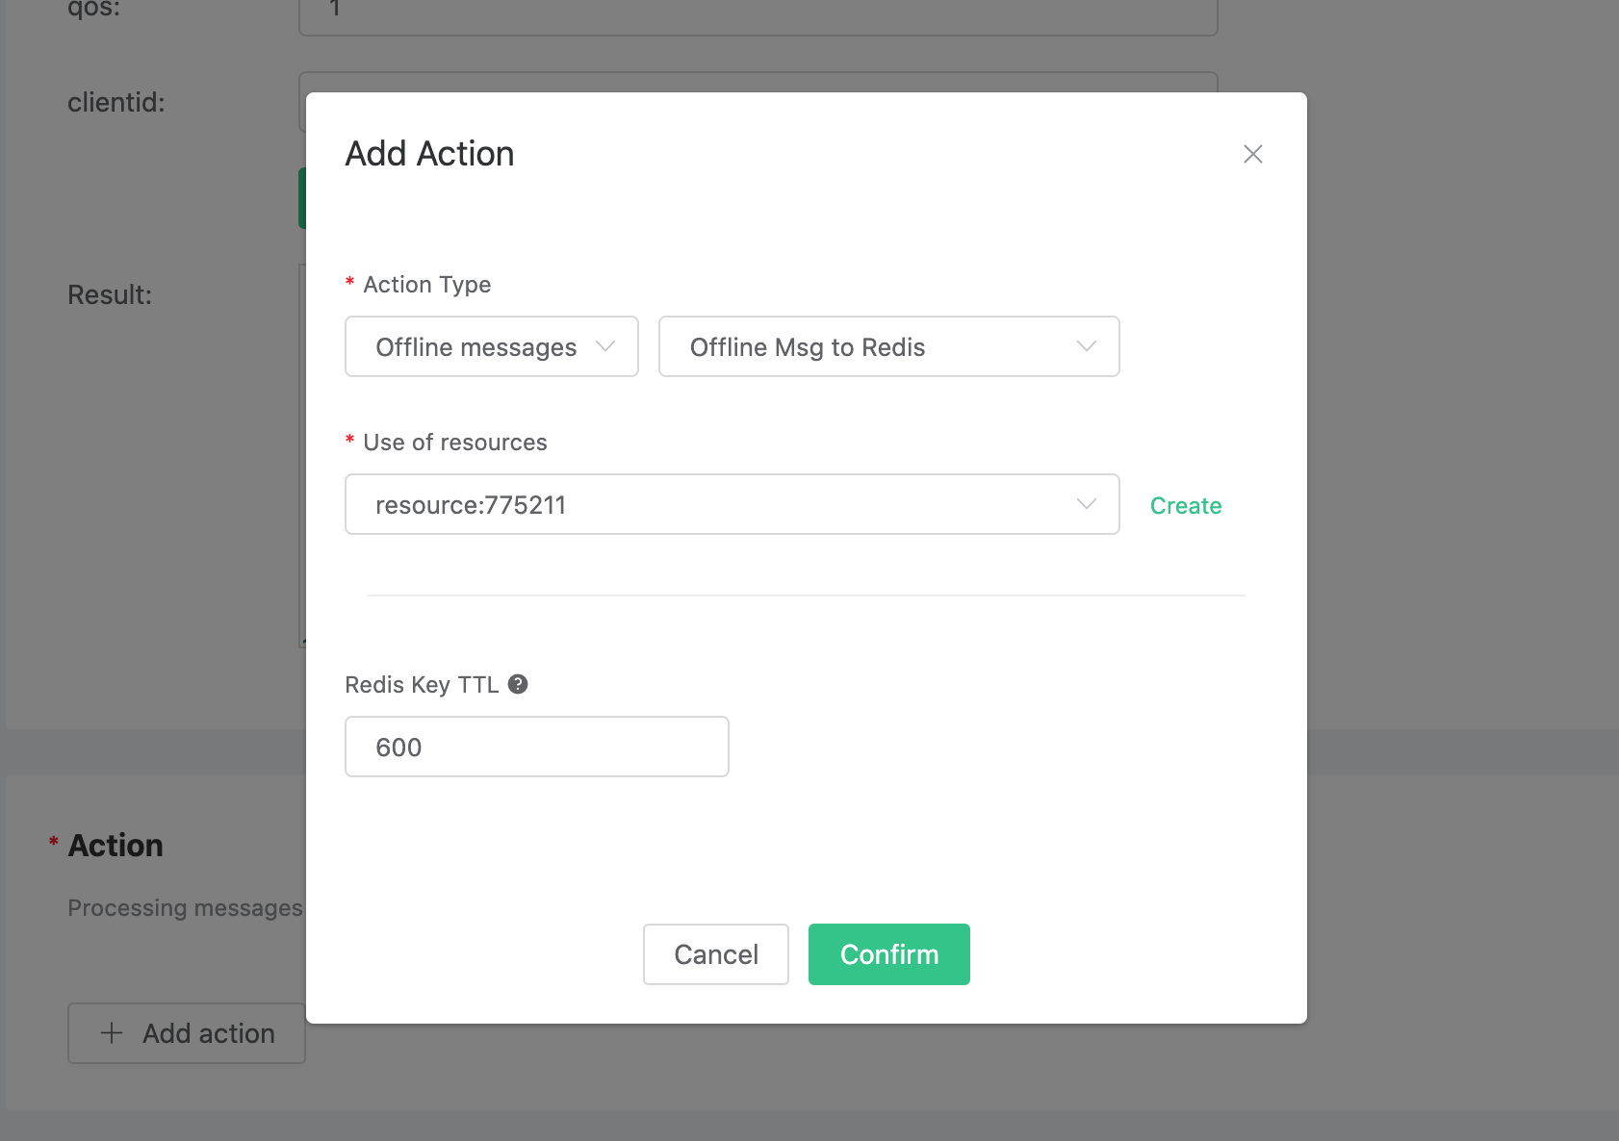Click the Redis Key TTL help icon
Image resolution: width=1619 pixels, height=1141 pixels.
[x=518, y=684]
